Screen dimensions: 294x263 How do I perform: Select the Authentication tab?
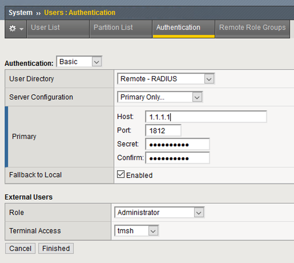click(x=178, y=27)
